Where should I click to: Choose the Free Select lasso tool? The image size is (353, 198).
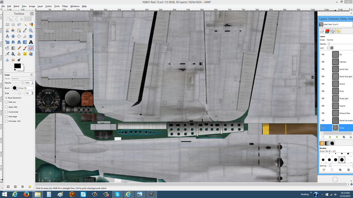click(x=19, y=24)
